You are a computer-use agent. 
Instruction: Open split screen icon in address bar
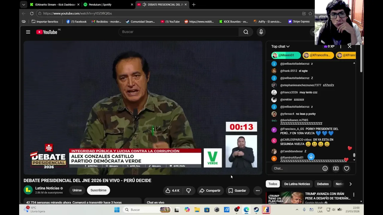point(304,13)
